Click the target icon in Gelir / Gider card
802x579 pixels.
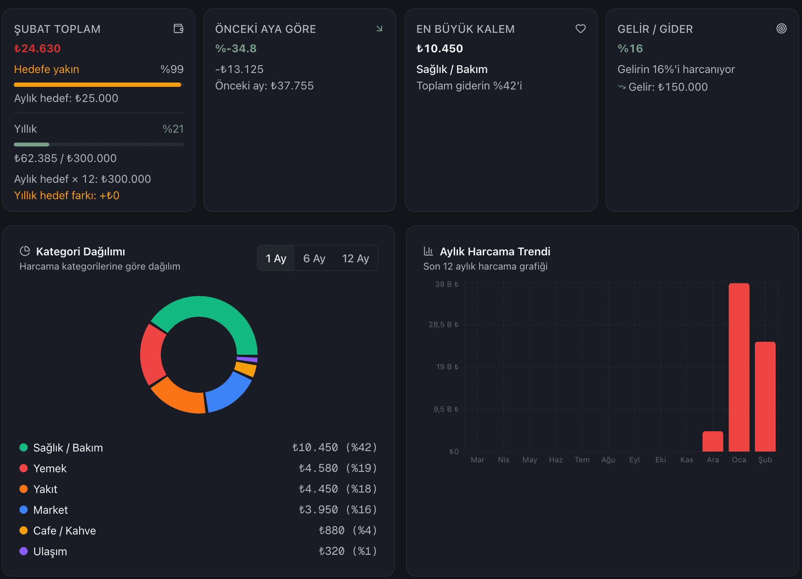(x=781, y=29)
